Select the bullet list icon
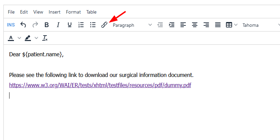 pyautogui.click(x=92, y=25)
